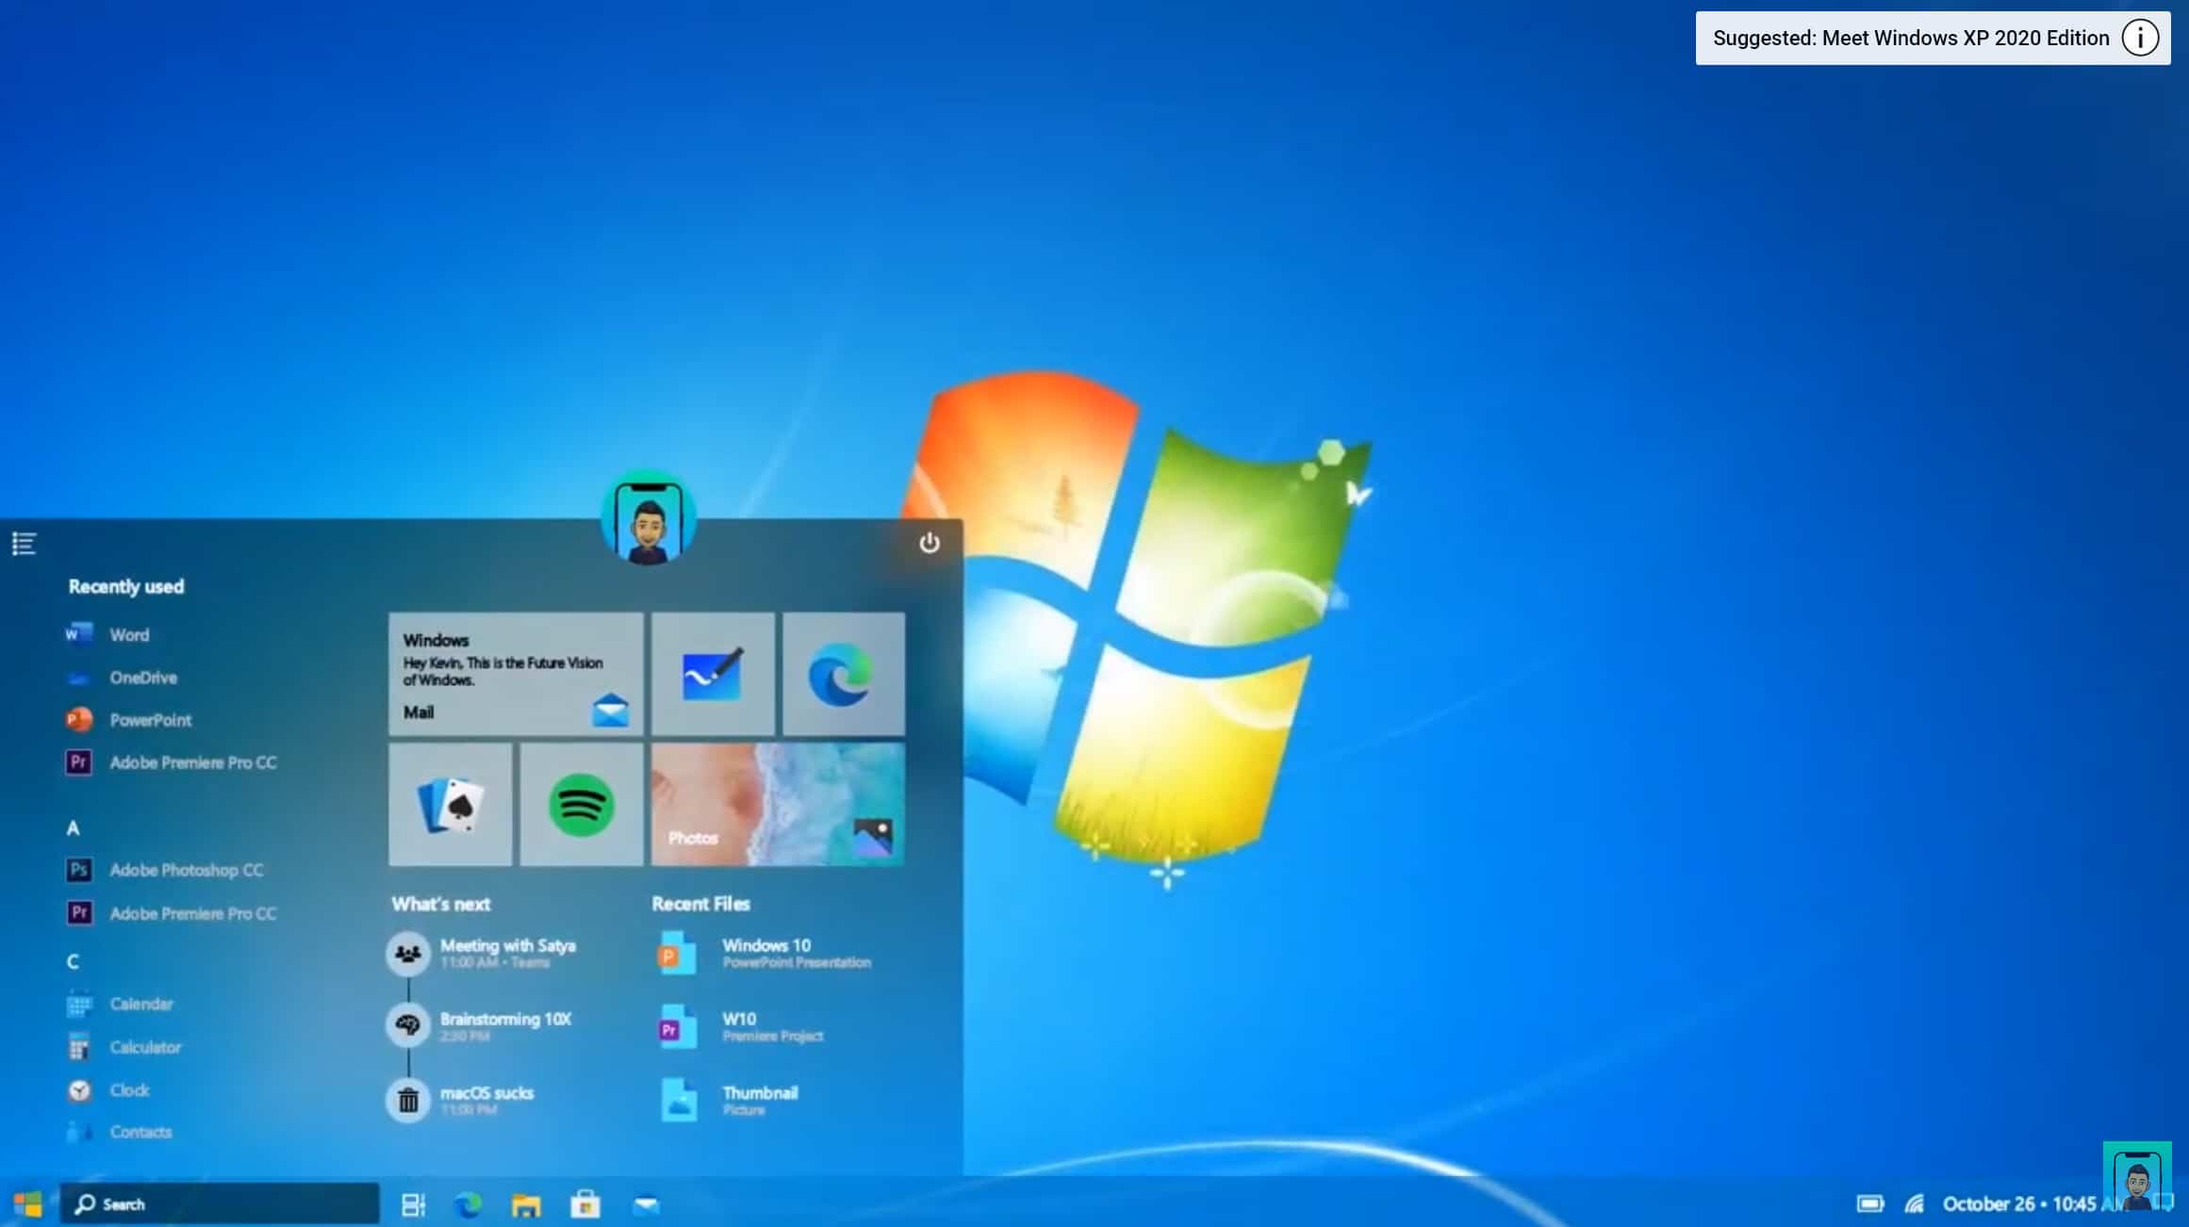2189x1227 pixels.
Task: Click the network signal tray icon
Action: [x=1914, y=1203]
